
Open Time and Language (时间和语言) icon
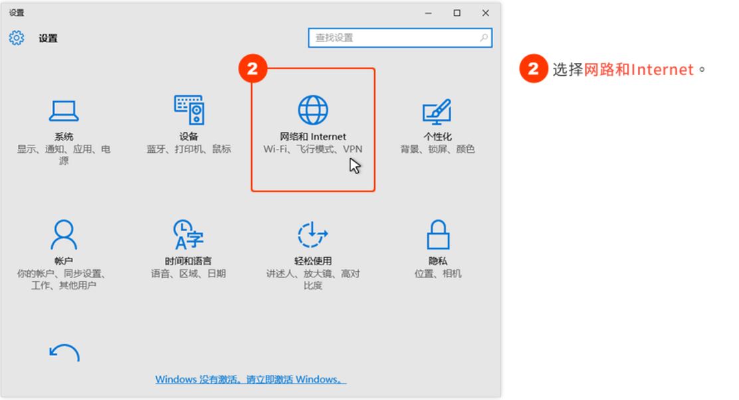click(x=189, y=234)
